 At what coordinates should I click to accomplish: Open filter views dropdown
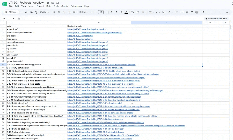tap(197, 12)
